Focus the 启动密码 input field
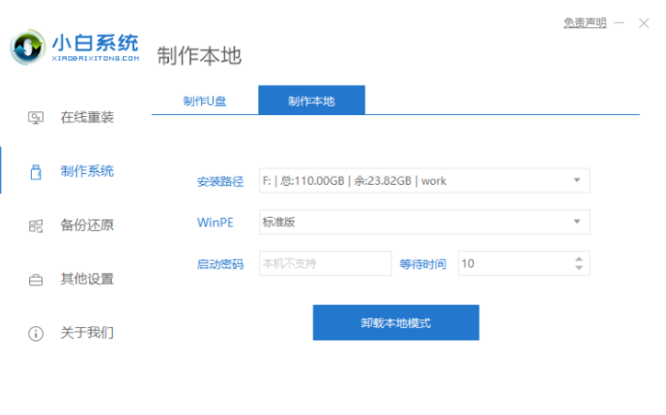666x415 pixels. click(x=325, y=263)
